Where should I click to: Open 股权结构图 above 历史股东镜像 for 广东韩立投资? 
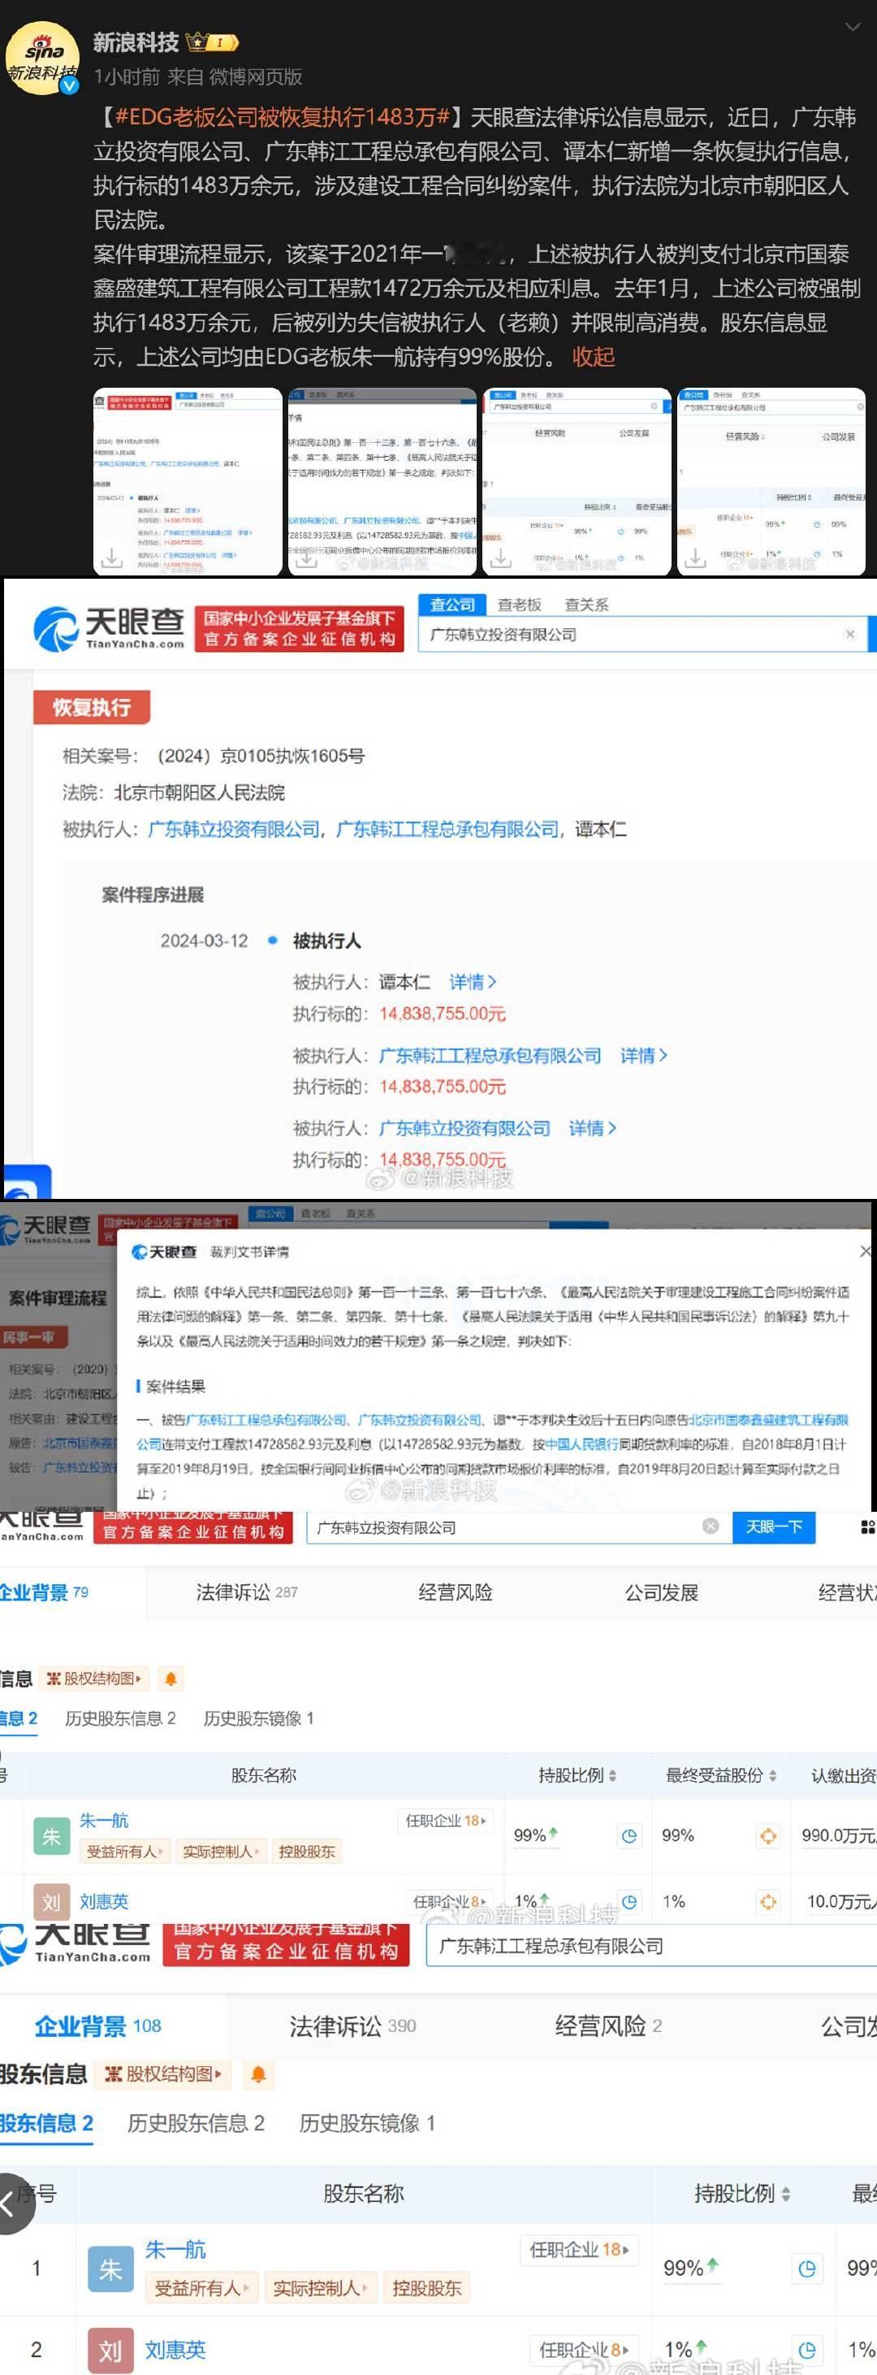pyautogui.click(x=95, y=1679)
